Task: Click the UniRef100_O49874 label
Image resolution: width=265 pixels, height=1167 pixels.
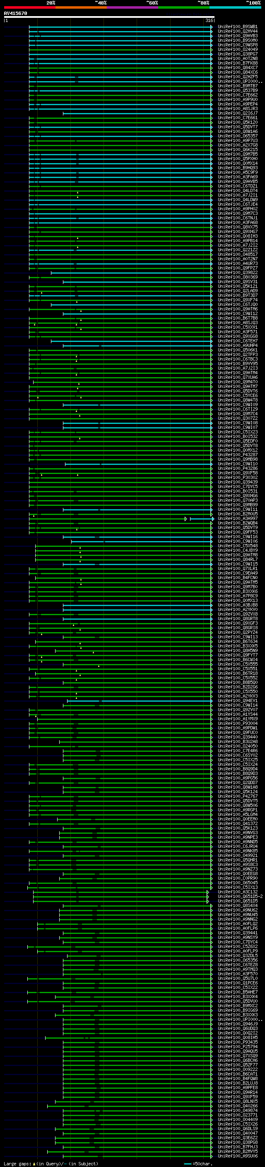Action: pos(238,1110)
